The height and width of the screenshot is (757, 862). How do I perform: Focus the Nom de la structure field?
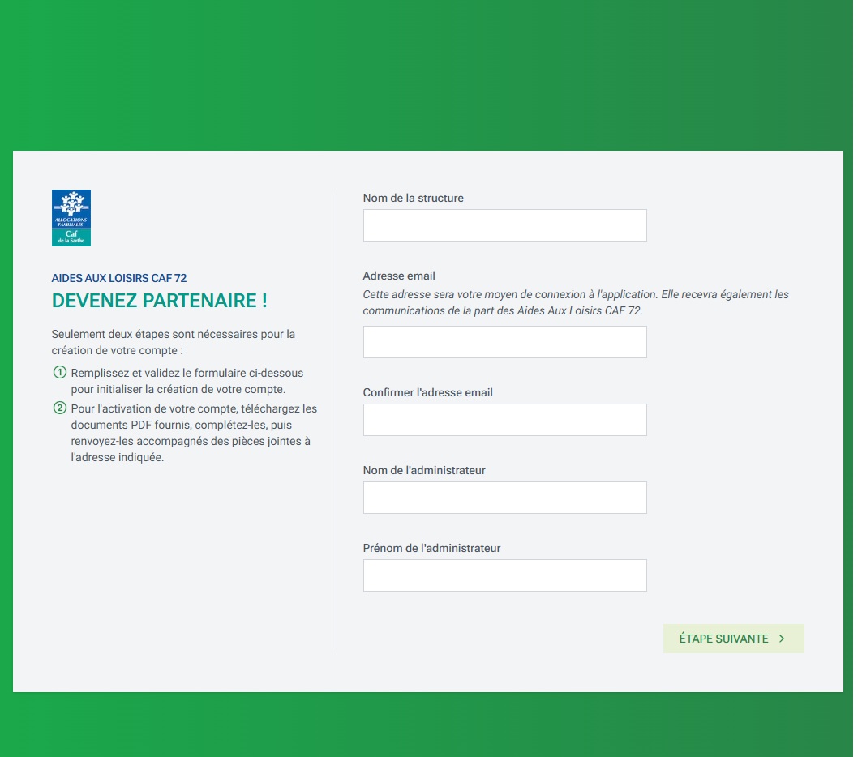pos(504,225)
